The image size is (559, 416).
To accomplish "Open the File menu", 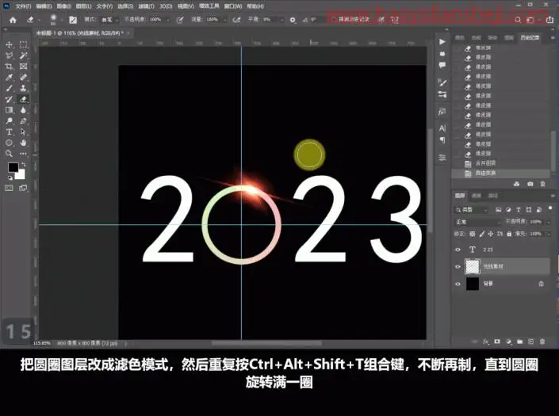I will [x=23, y=6].
